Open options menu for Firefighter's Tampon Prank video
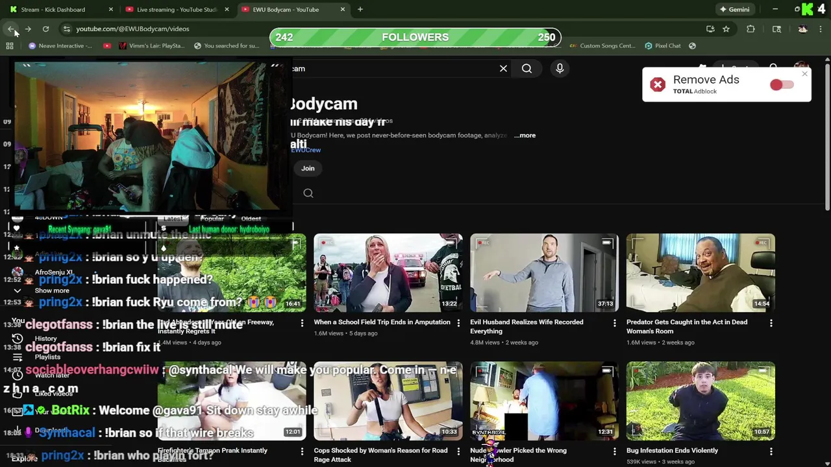The height and width of the screenshot is (467, 831). coord(302,451)
